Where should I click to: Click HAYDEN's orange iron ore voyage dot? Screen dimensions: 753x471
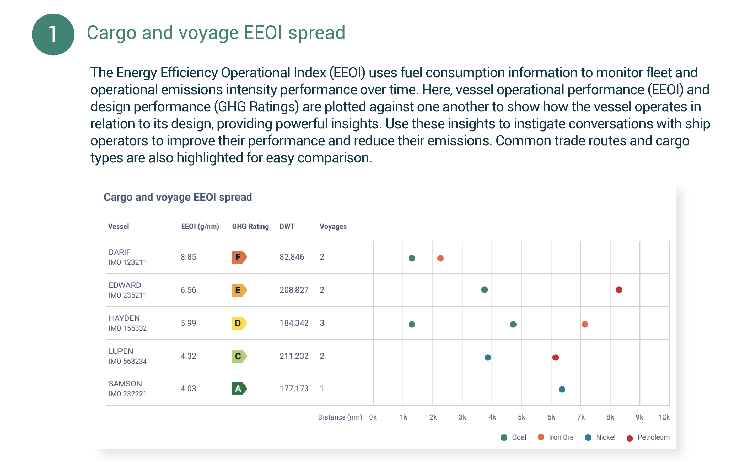(x=585, y=325)
